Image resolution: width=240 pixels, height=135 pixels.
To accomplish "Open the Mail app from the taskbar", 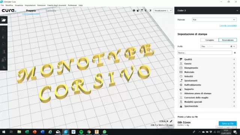I will 58,132.
